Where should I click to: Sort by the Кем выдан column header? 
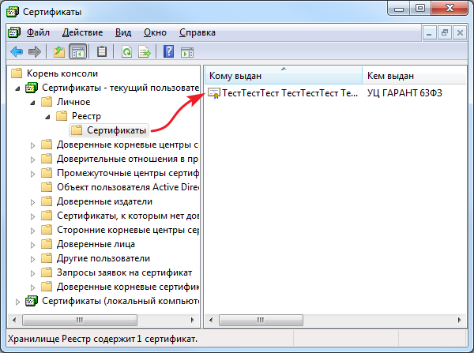tap(411, 75)
